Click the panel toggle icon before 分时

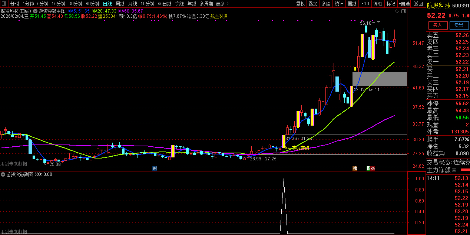click(x=4, y=4)
